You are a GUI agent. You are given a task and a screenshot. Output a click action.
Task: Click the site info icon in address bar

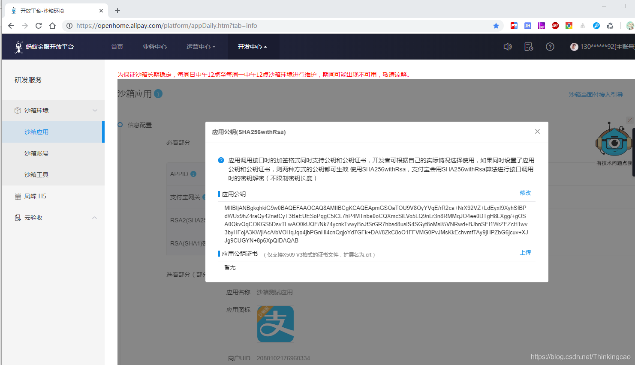tap(69, 26)
